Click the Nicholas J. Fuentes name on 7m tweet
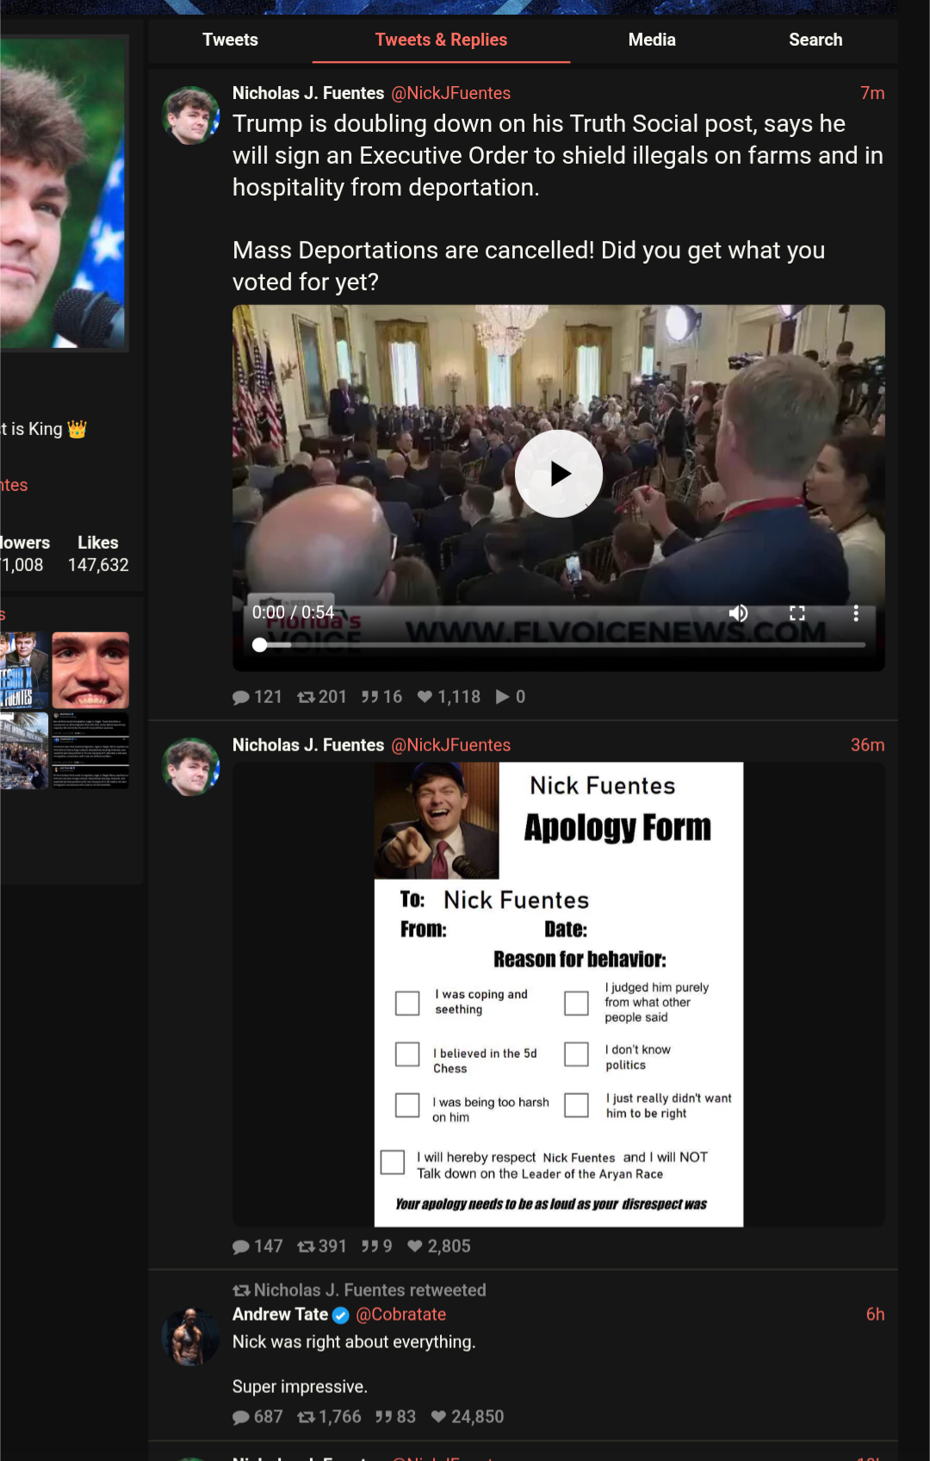The image size is (930, 1461). tap(308, 93)
